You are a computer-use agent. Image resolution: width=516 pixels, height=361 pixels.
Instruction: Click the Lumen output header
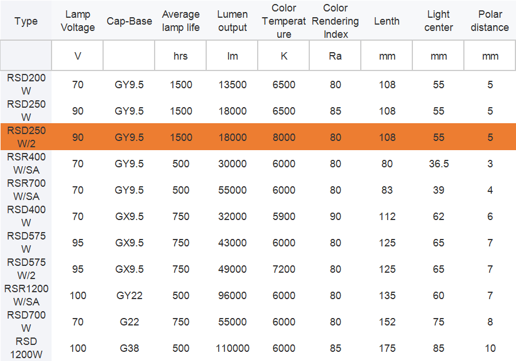(233, 21)
